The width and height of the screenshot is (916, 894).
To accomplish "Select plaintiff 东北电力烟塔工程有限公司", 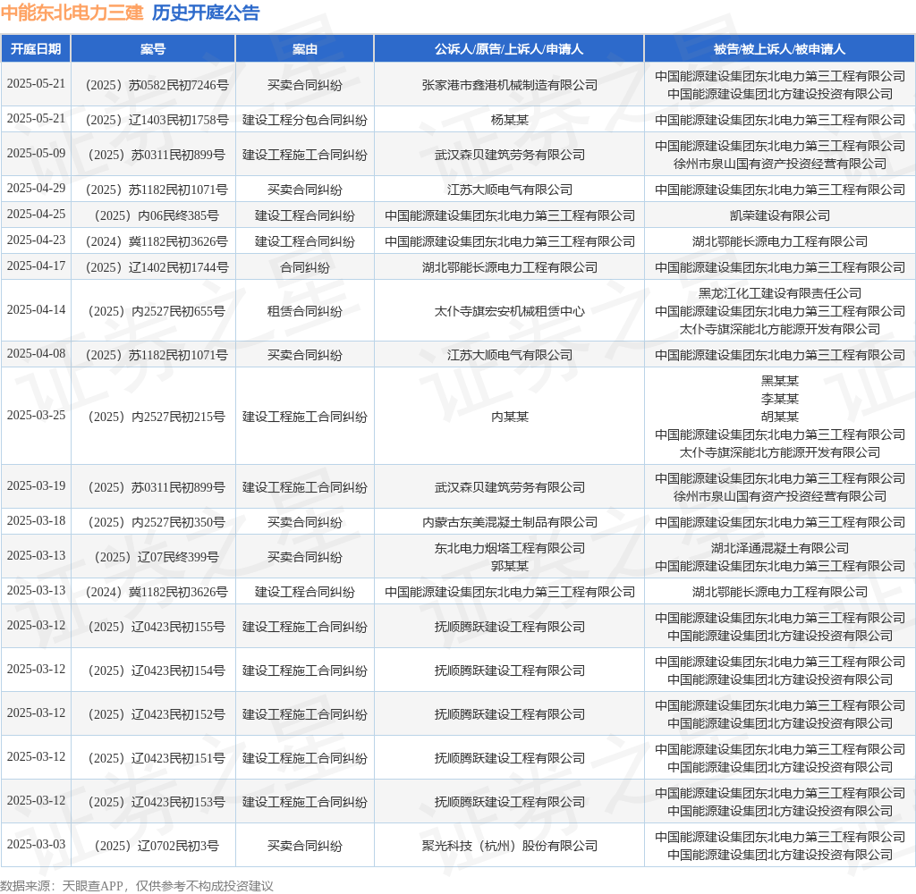I will pyautogui.click(x=509, y=548).
